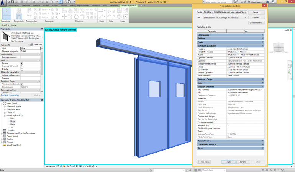Click the hide-in-view lightbulb icon in Vista panel
295x172 pixels.
tap(109, 11)
